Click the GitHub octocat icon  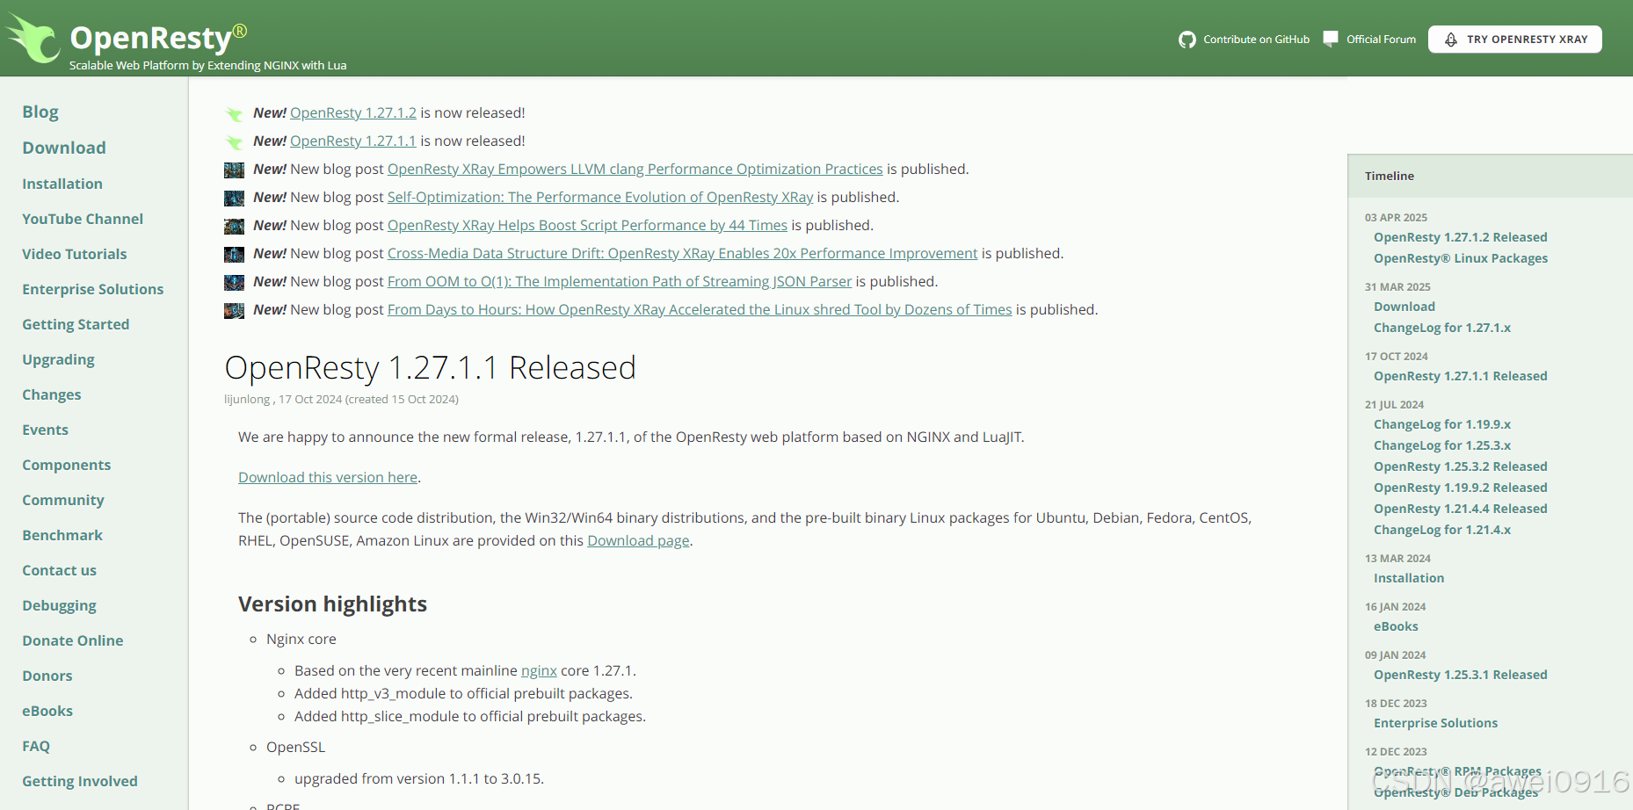(1187, 40)
